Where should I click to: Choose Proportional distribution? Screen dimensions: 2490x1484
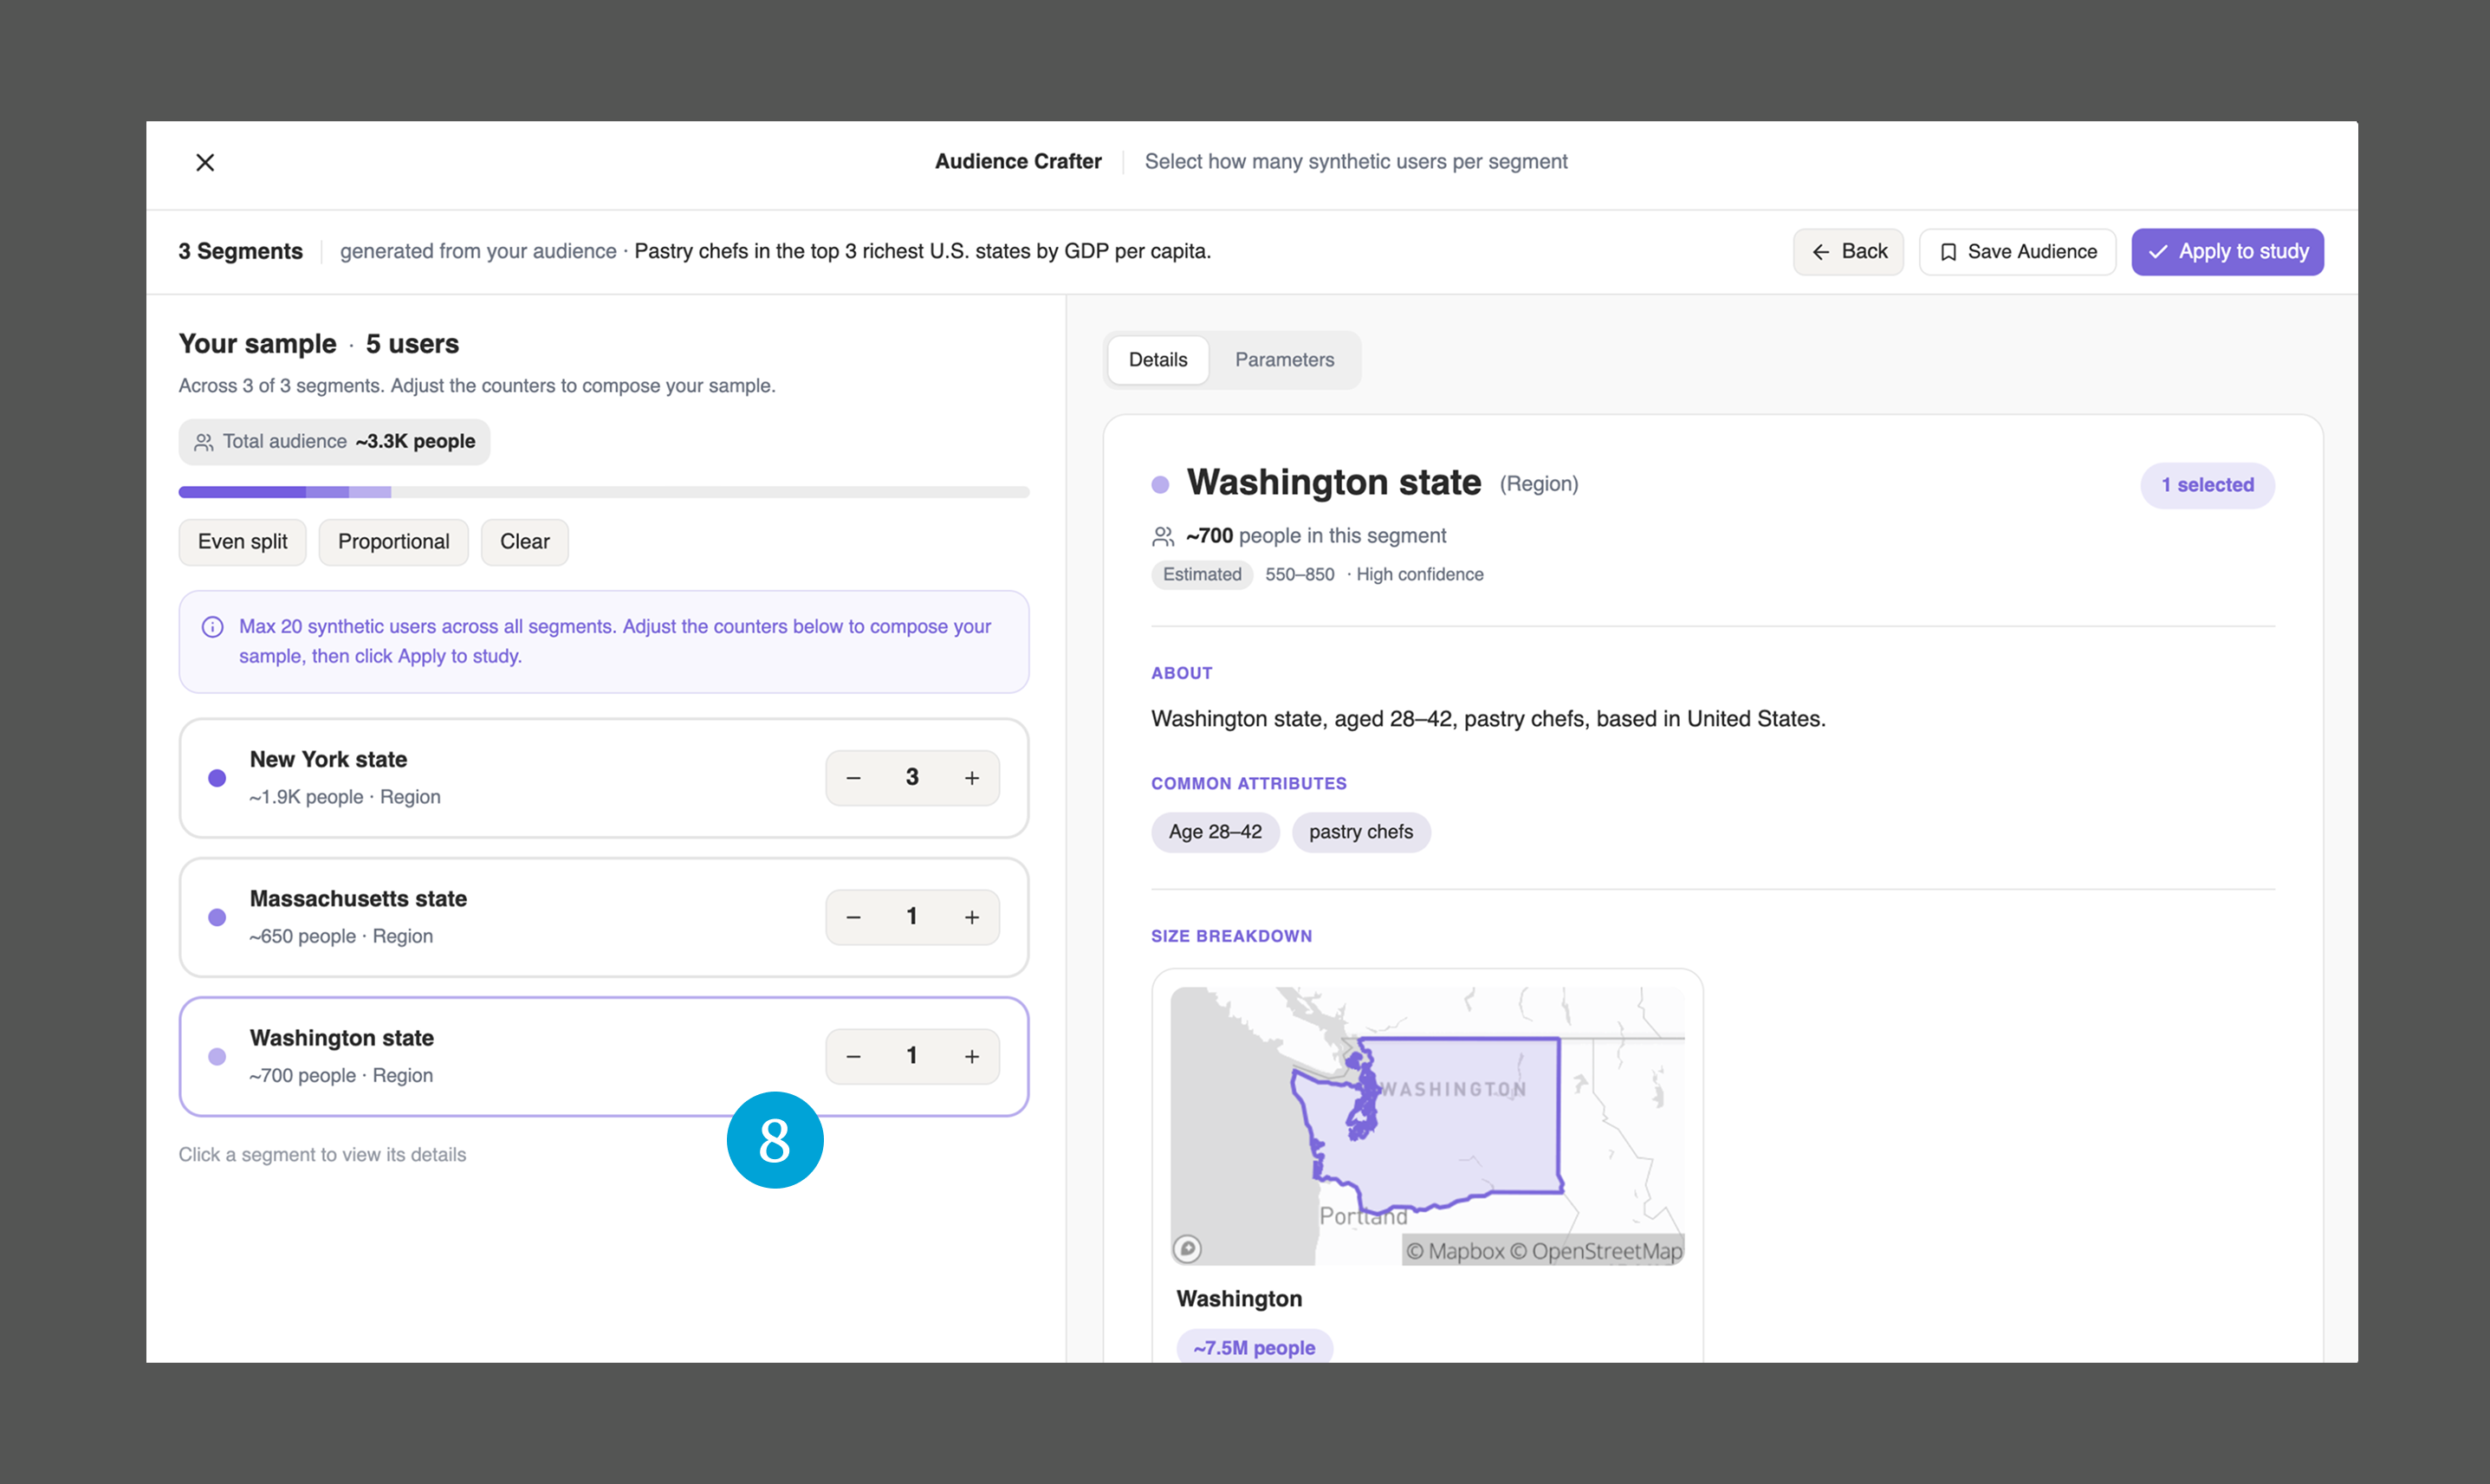393,542
